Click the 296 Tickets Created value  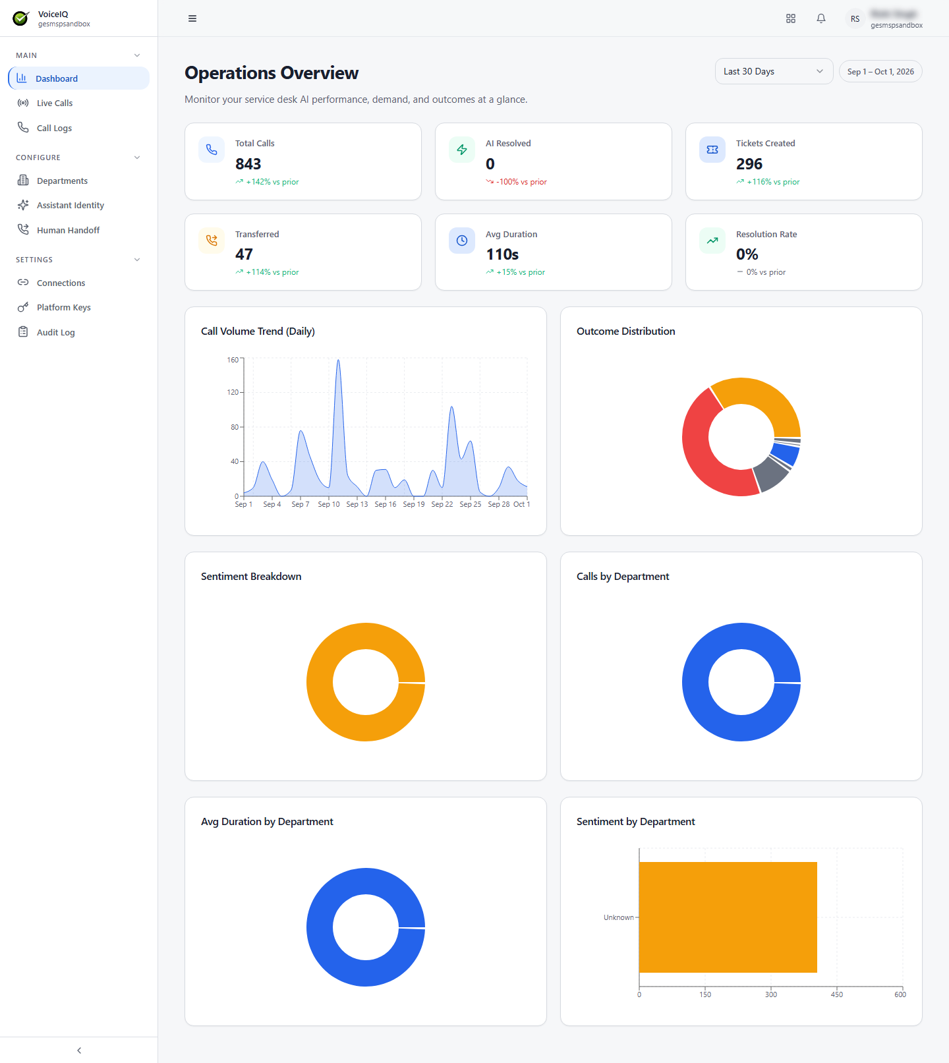749,164
